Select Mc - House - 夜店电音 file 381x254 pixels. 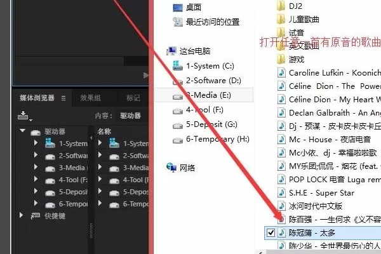click(x=324, y=139)
